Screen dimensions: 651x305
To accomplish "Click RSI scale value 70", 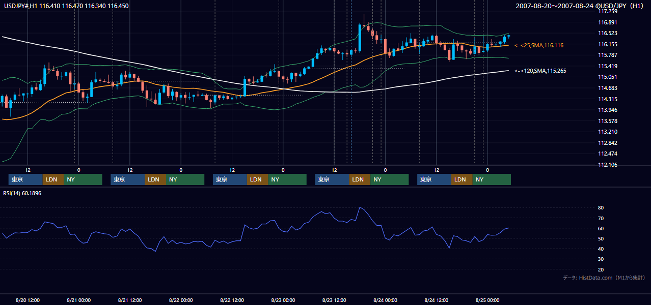I will click(x=601, y=218).
